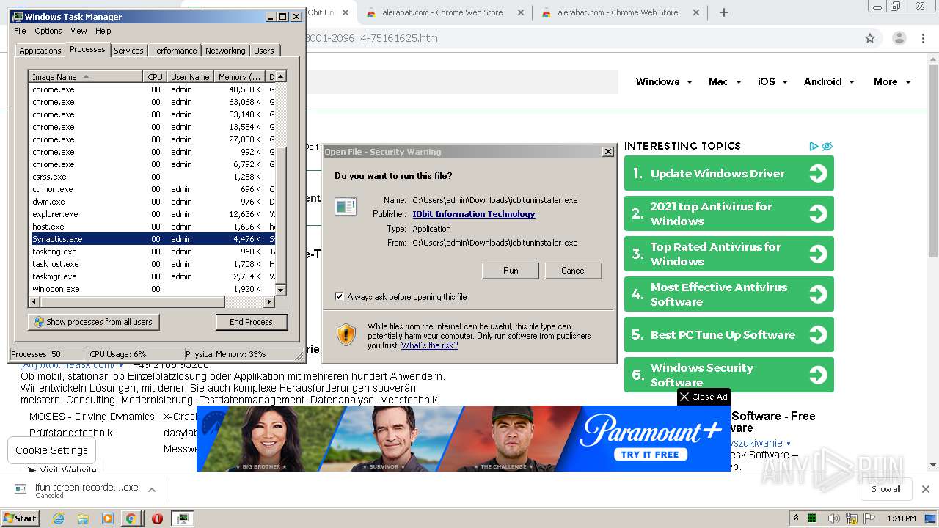Click the Chrome icon in the taskbar
Image resolution: width=939 pixels, height=528 pixels.
click(131, 518)
